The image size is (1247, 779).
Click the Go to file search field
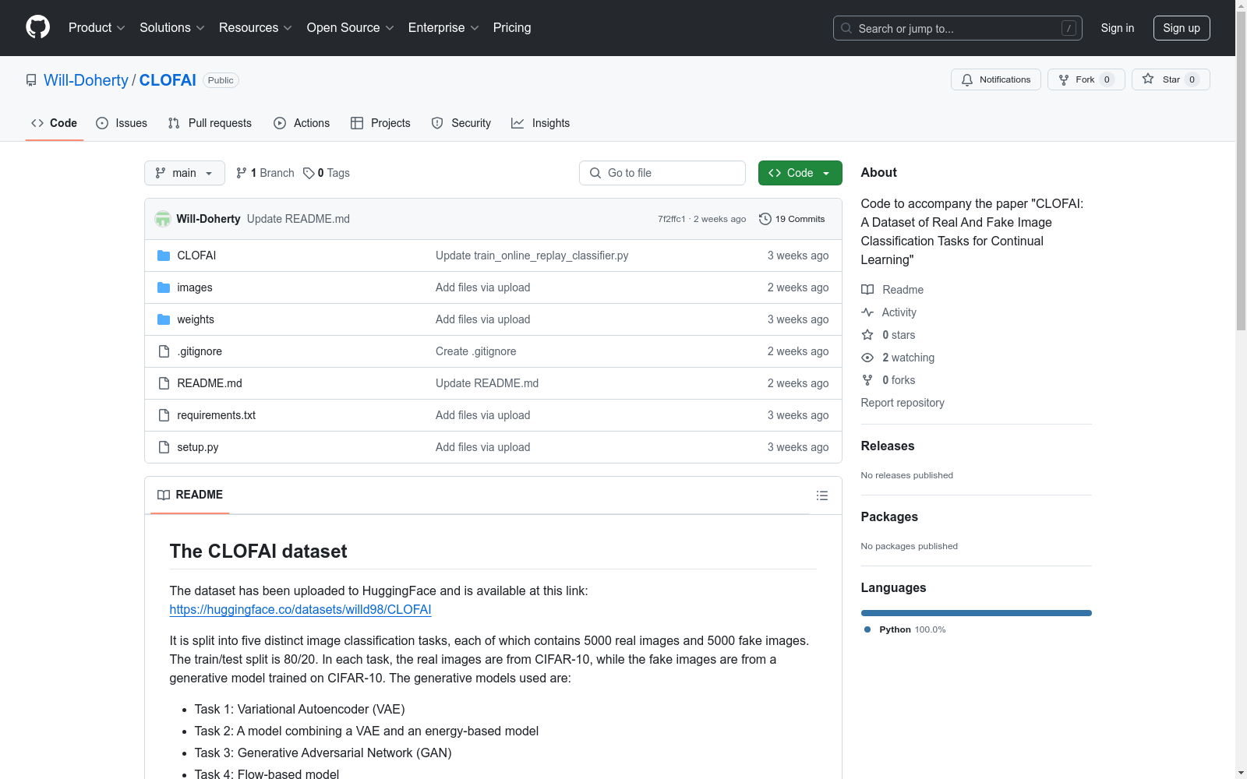[662, 173]
